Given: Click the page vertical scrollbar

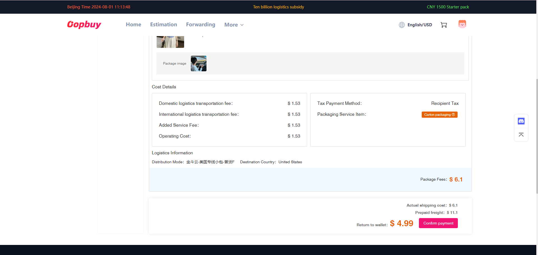Looking at the screenshot, I should coord(537,136).
